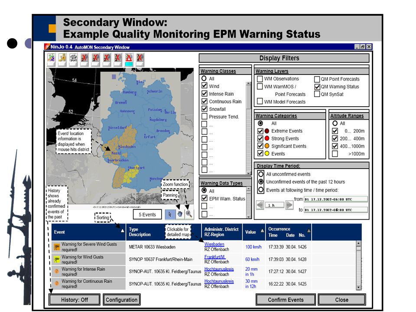Enable the WM WarnMOS / Point Forecasts layer
This screenshot has height=312, width=416.
coord(260,87)
